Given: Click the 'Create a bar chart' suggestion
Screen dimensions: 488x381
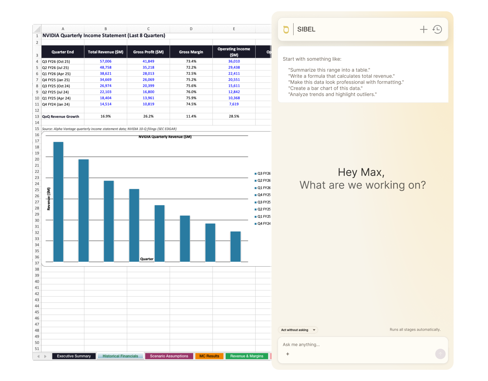Looking at the screenshot, I should [325, 88].
